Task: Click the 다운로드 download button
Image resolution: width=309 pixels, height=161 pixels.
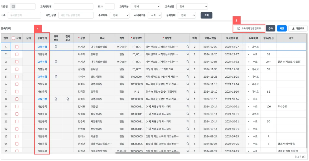Action: click(298, 29)
